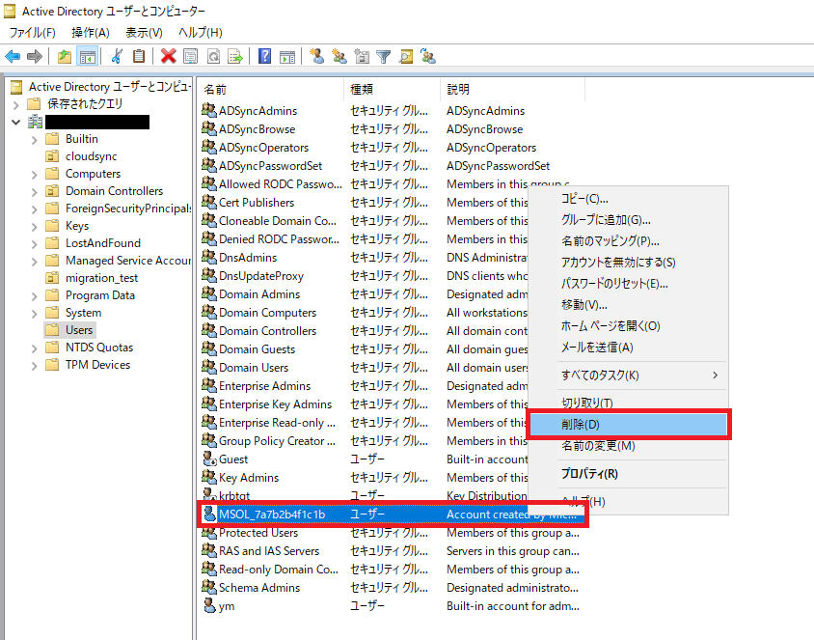
Task: Create new organizational unit toolbar icon
Action: click(x=362, y=56)
